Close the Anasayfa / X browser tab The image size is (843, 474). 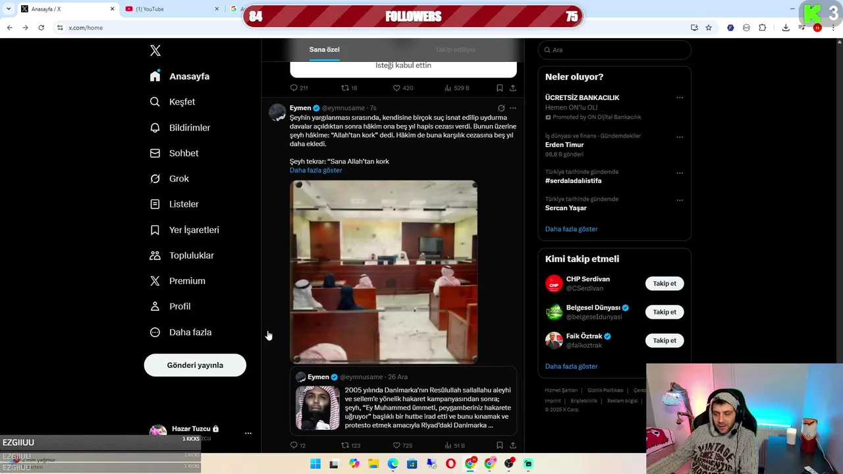tap(112, 9)
